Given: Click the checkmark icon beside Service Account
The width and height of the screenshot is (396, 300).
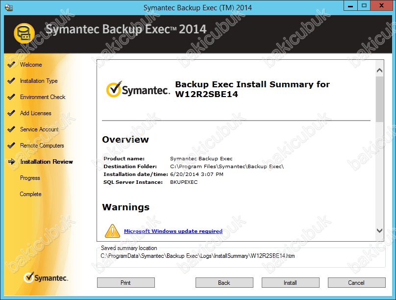Looking at the screenshot, I should click(11, 129).
